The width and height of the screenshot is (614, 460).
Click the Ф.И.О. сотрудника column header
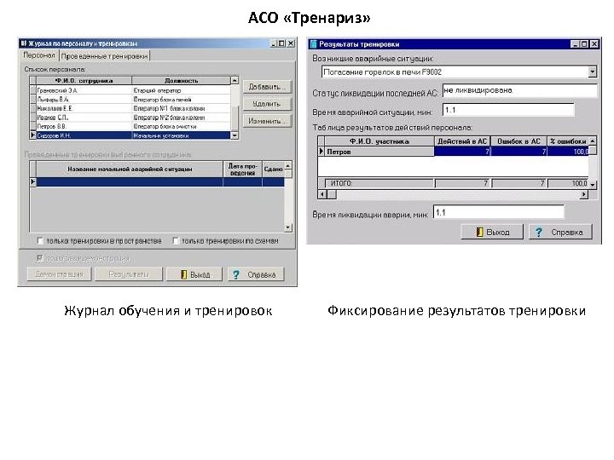(x=84, y=81)
